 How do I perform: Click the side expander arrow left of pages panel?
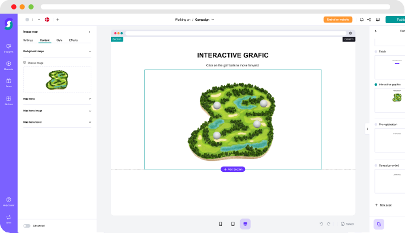point(367,129)
